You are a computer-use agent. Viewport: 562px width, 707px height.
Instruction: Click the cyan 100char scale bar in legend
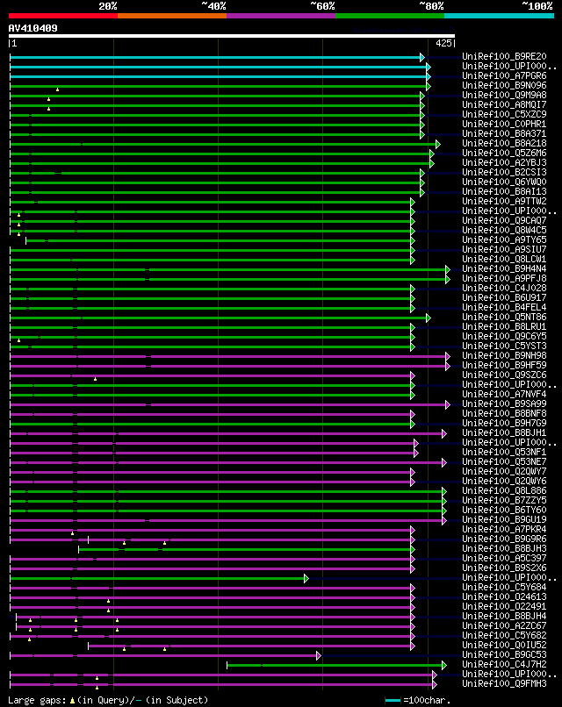pos(393,701)
